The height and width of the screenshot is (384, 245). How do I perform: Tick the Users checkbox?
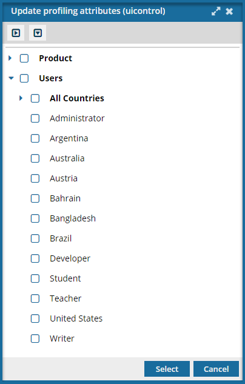coord(24,78)
